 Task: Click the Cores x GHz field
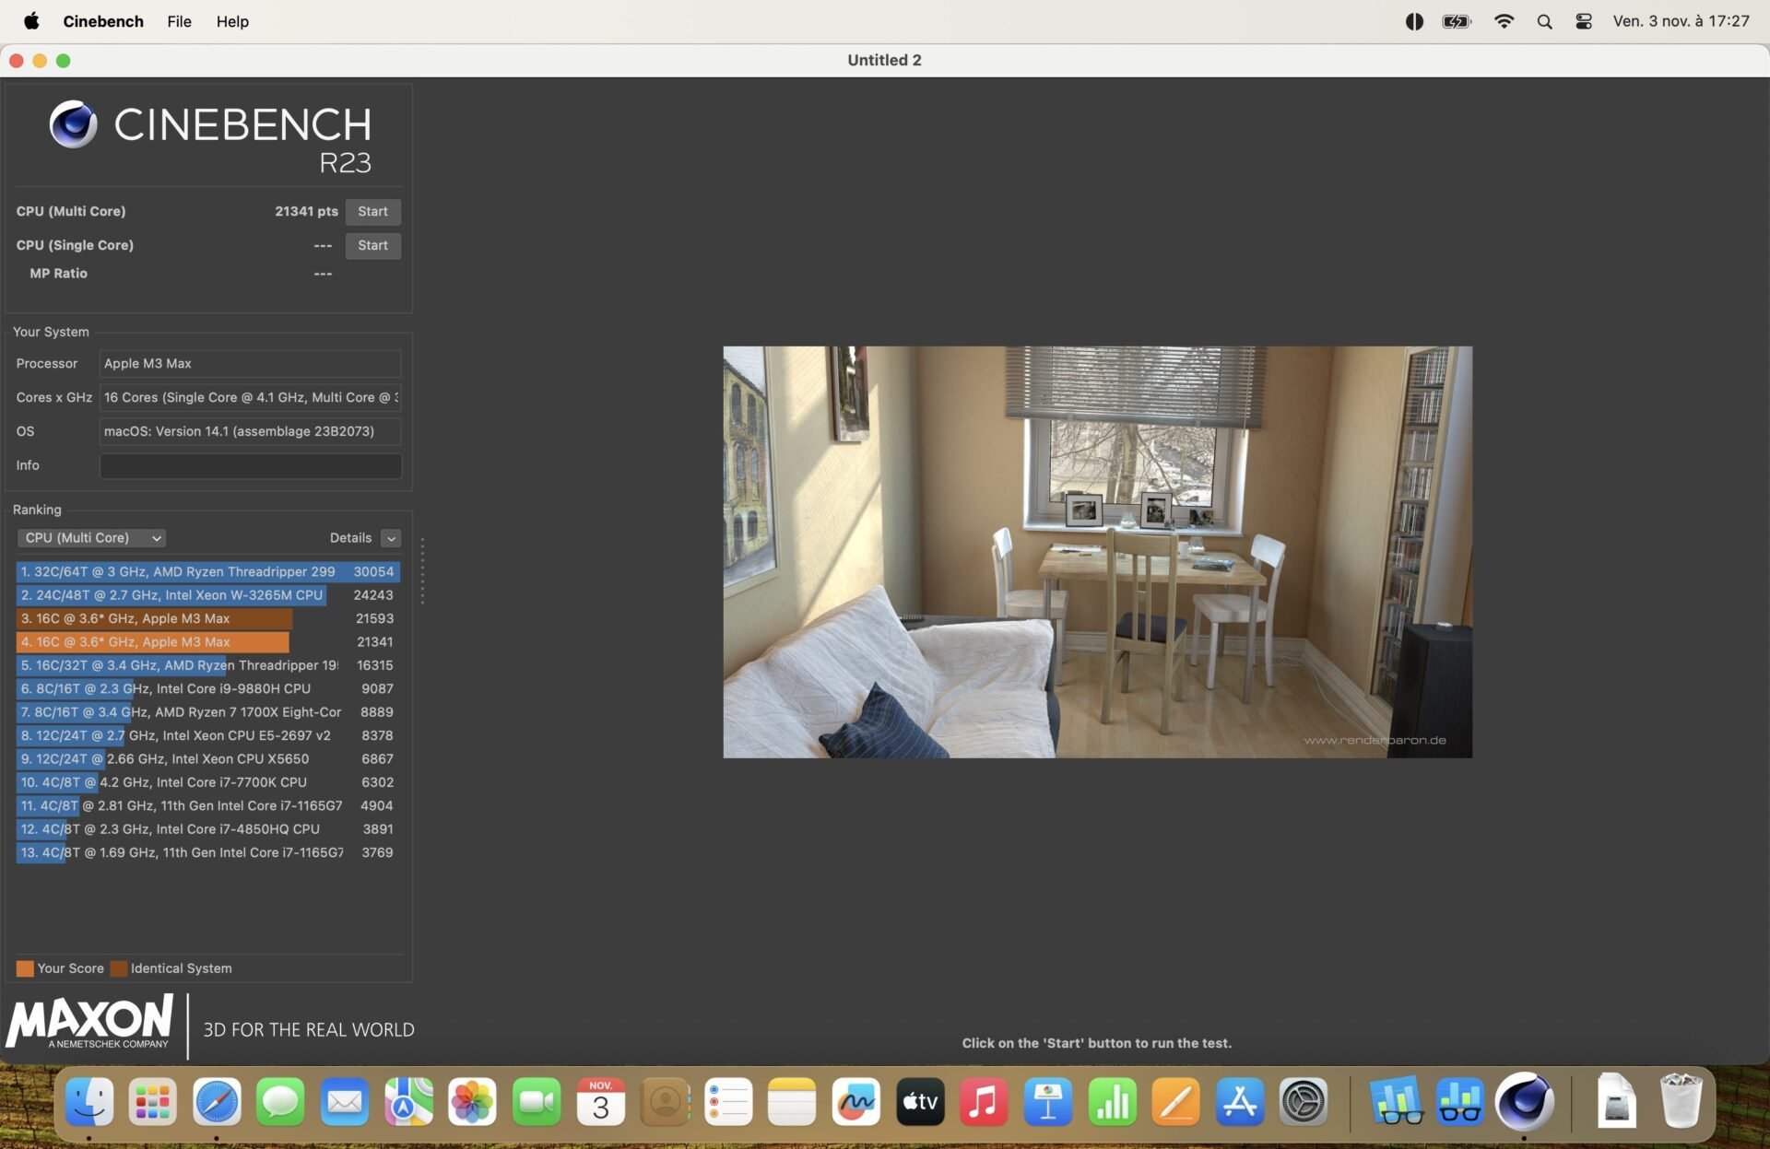tap(250, 397)
